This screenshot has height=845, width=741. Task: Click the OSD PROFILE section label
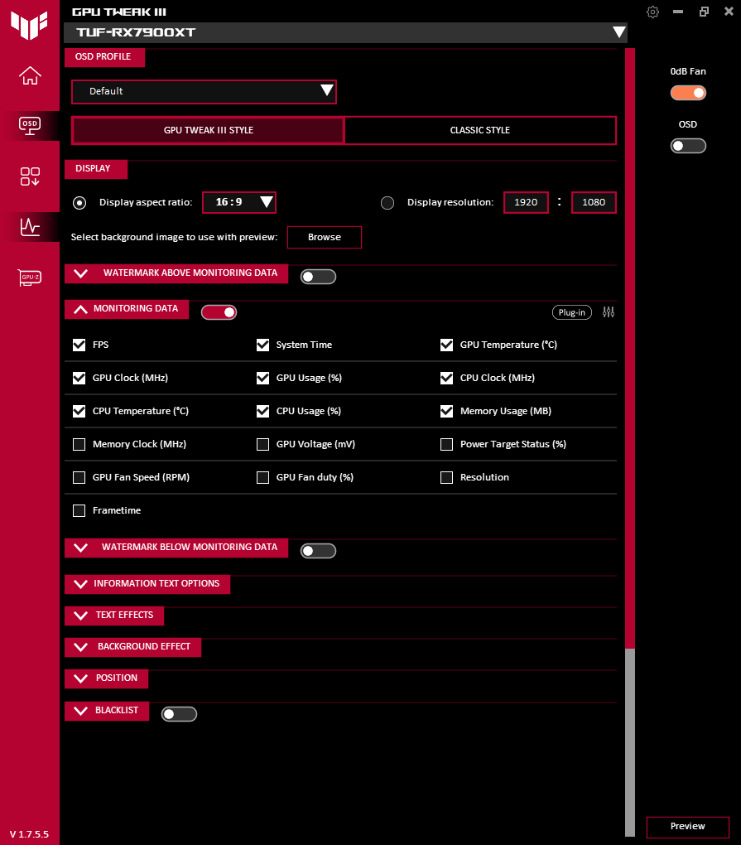(x=103, y=56)
